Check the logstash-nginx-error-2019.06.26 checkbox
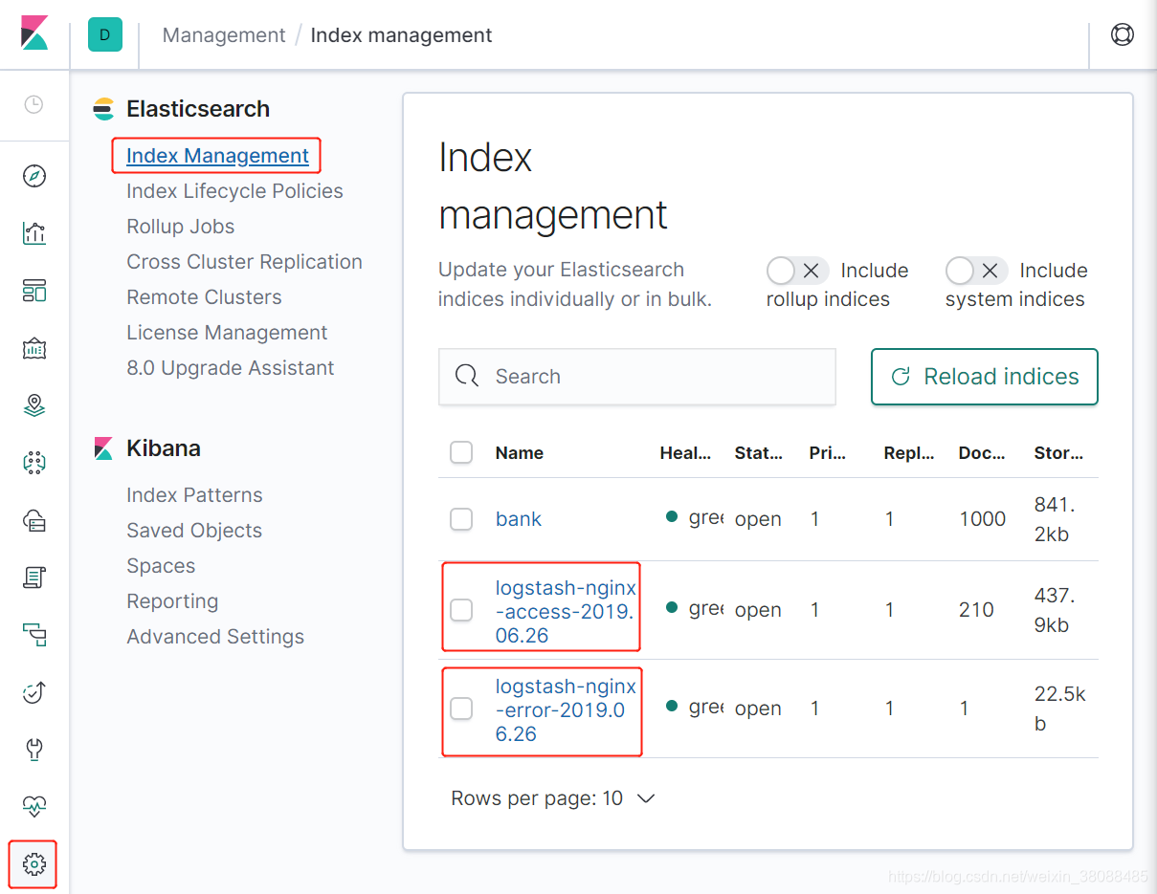The height and width of the screenshot is (894, 1157). 461,709
